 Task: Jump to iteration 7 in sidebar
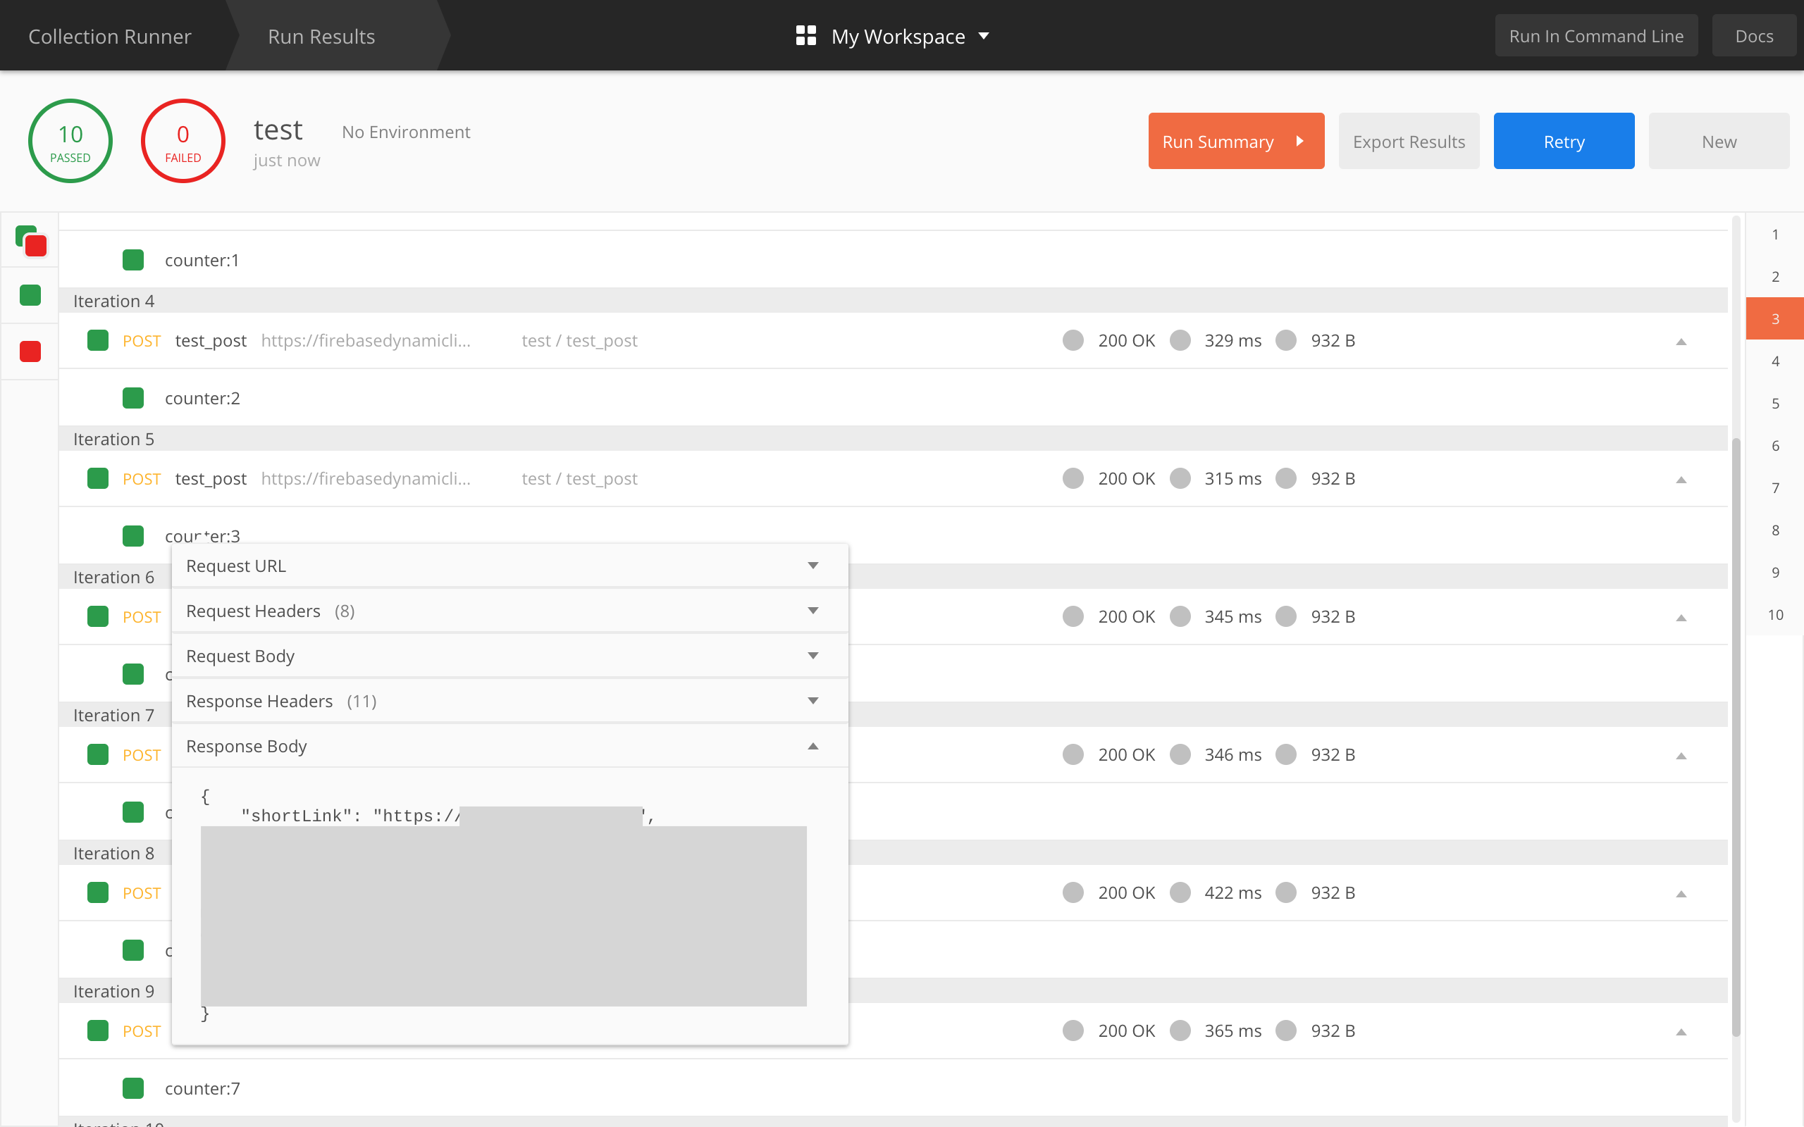[1775, 488]
